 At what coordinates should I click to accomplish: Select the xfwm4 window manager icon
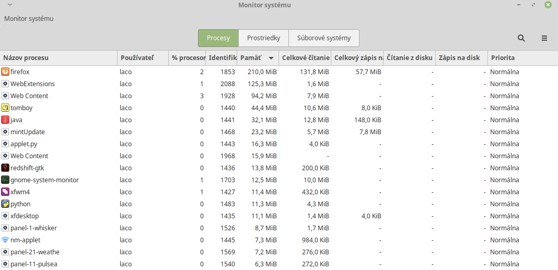tap(5, 192)
